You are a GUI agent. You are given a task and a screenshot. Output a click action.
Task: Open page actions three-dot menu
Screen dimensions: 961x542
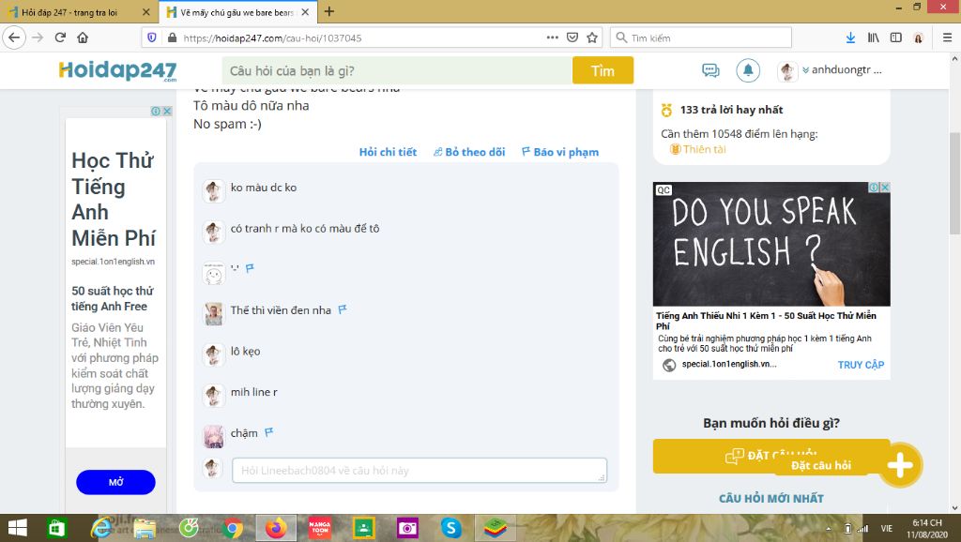click(552, 38)
